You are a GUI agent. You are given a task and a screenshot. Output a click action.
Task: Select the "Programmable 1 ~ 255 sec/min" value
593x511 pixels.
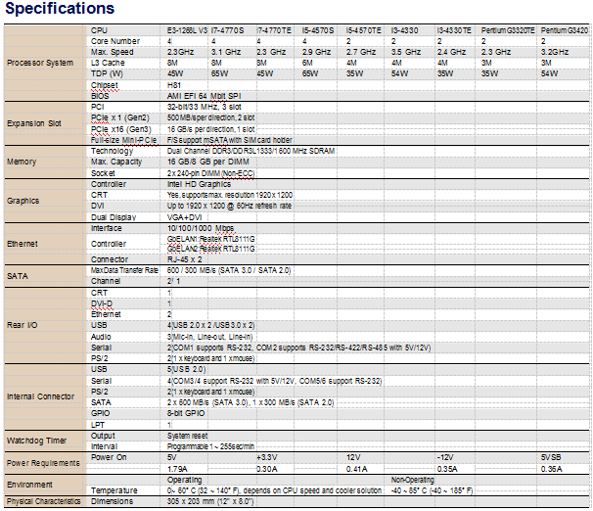pos(210,446)
